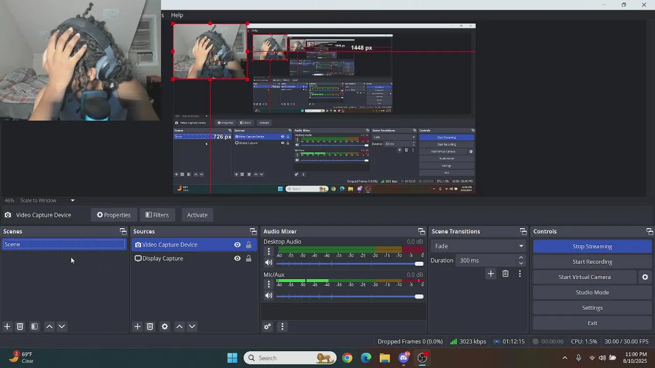Move scene down arrow

62,327
